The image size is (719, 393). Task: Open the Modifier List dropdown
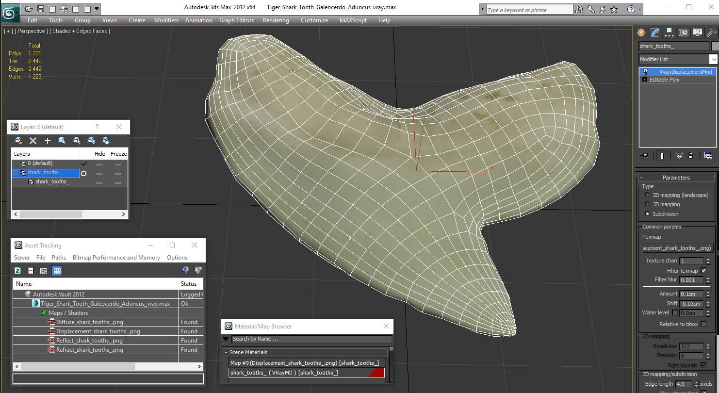(x=713, y=59)
